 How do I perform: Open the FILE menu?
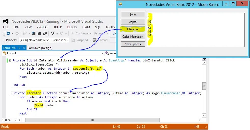tap(6, 27)
